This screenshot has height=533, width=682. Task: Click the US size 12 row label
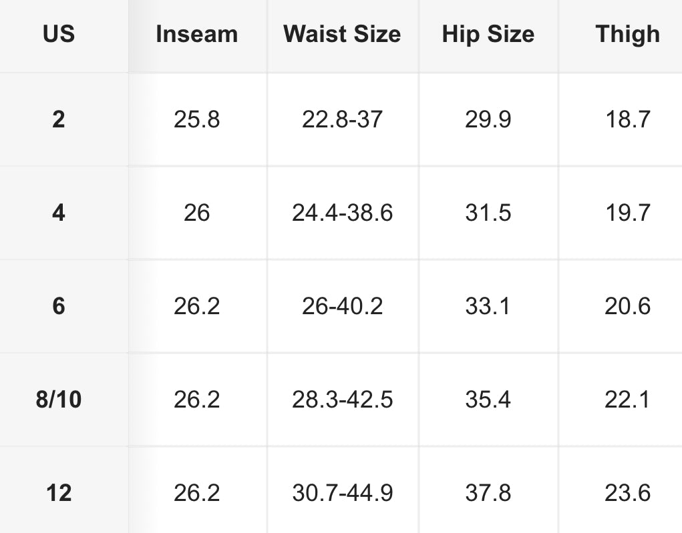[x=59, y=493]
